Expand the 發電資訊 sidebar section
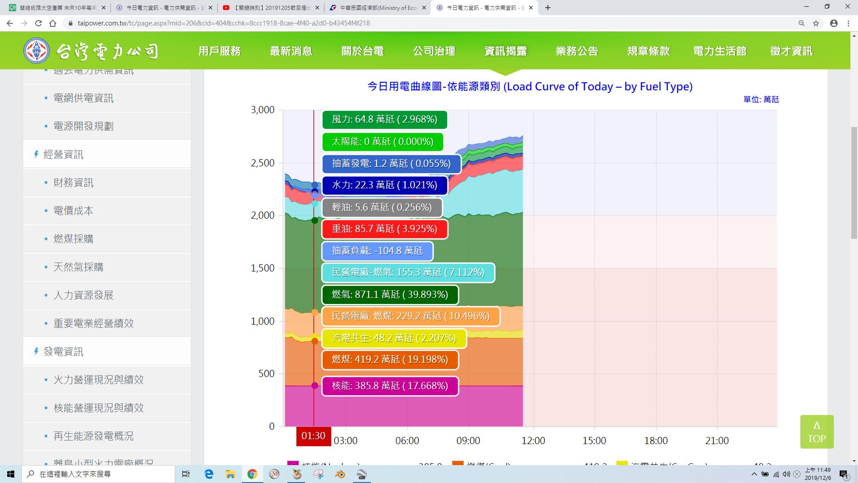 pos(107,352)
